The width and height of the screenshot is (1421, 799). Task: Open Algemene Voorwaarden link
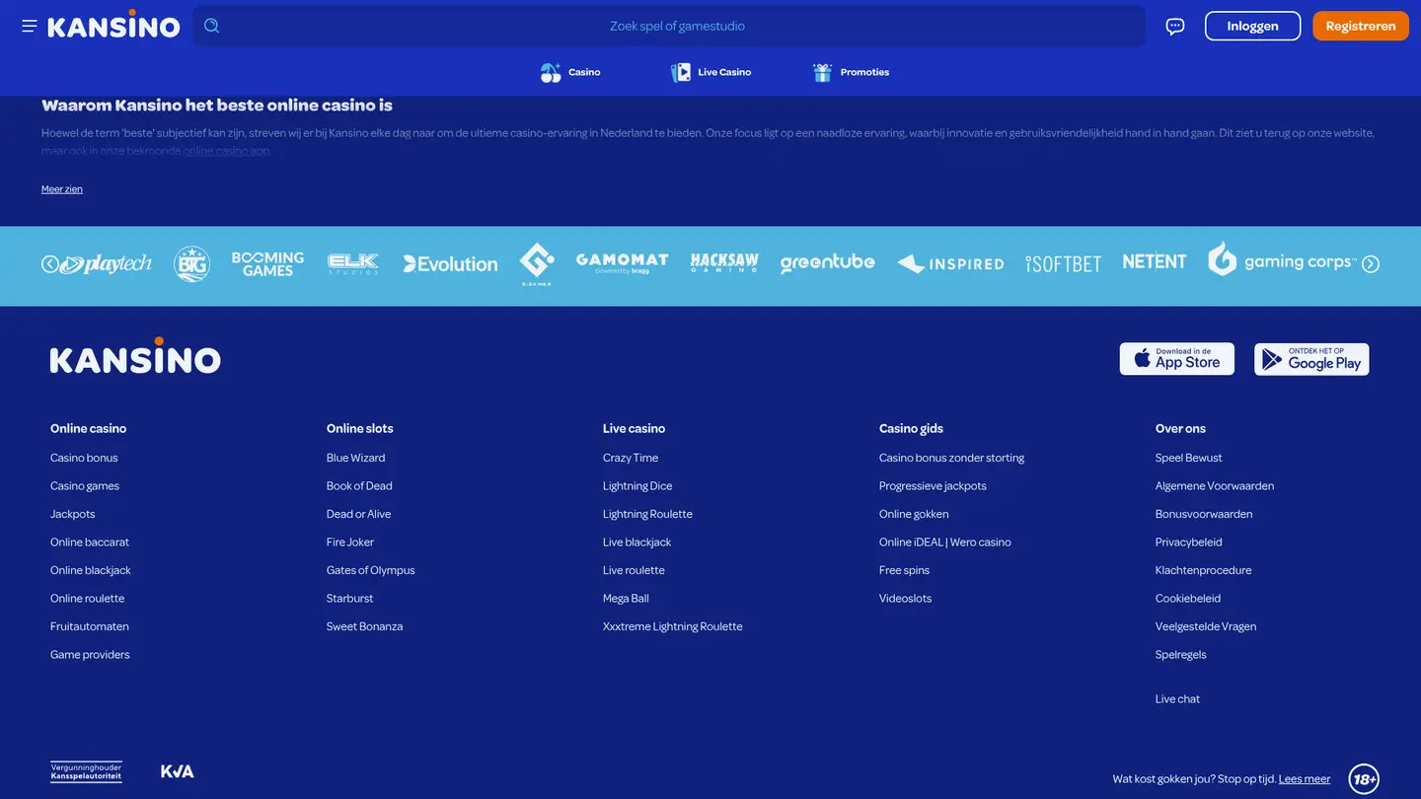[1215, 486]
